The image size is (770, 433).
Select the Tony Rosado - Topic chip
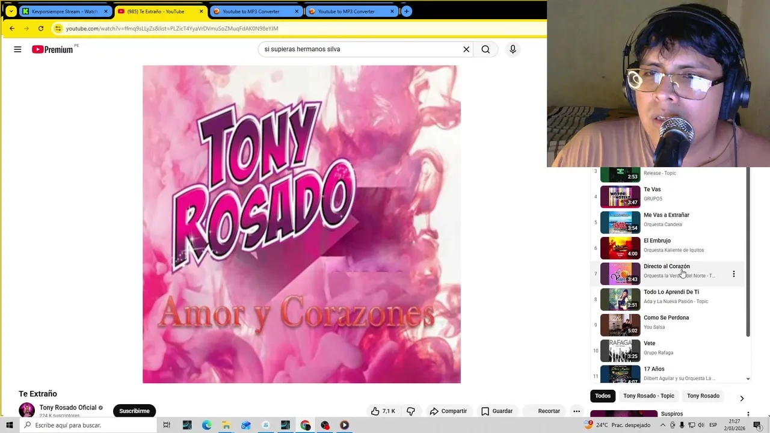pos(648,396)
